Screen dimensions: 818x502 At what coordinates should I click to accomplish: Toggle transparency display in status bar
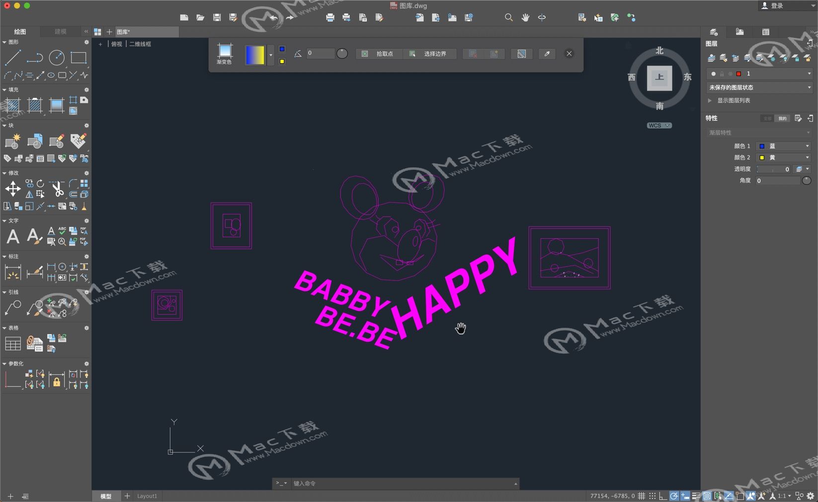pyautogui.click(x=707, y=496)
